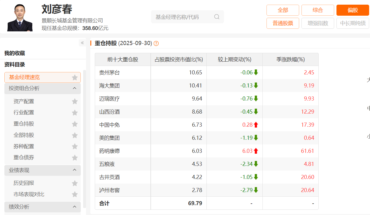Click 景顺长城基金管理有限公司 company name
The width and height of the screenshot is (370, 215).
72,21
